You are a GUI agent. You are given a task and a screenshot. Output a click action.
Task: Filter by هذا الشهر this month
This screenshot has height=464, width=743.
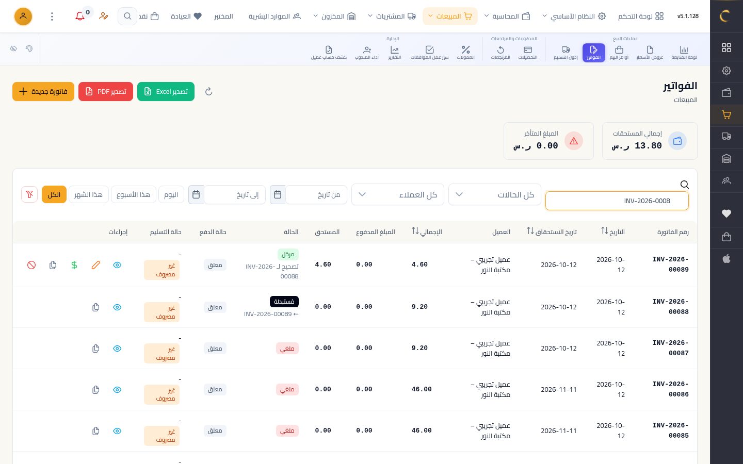tap(88, 194)
